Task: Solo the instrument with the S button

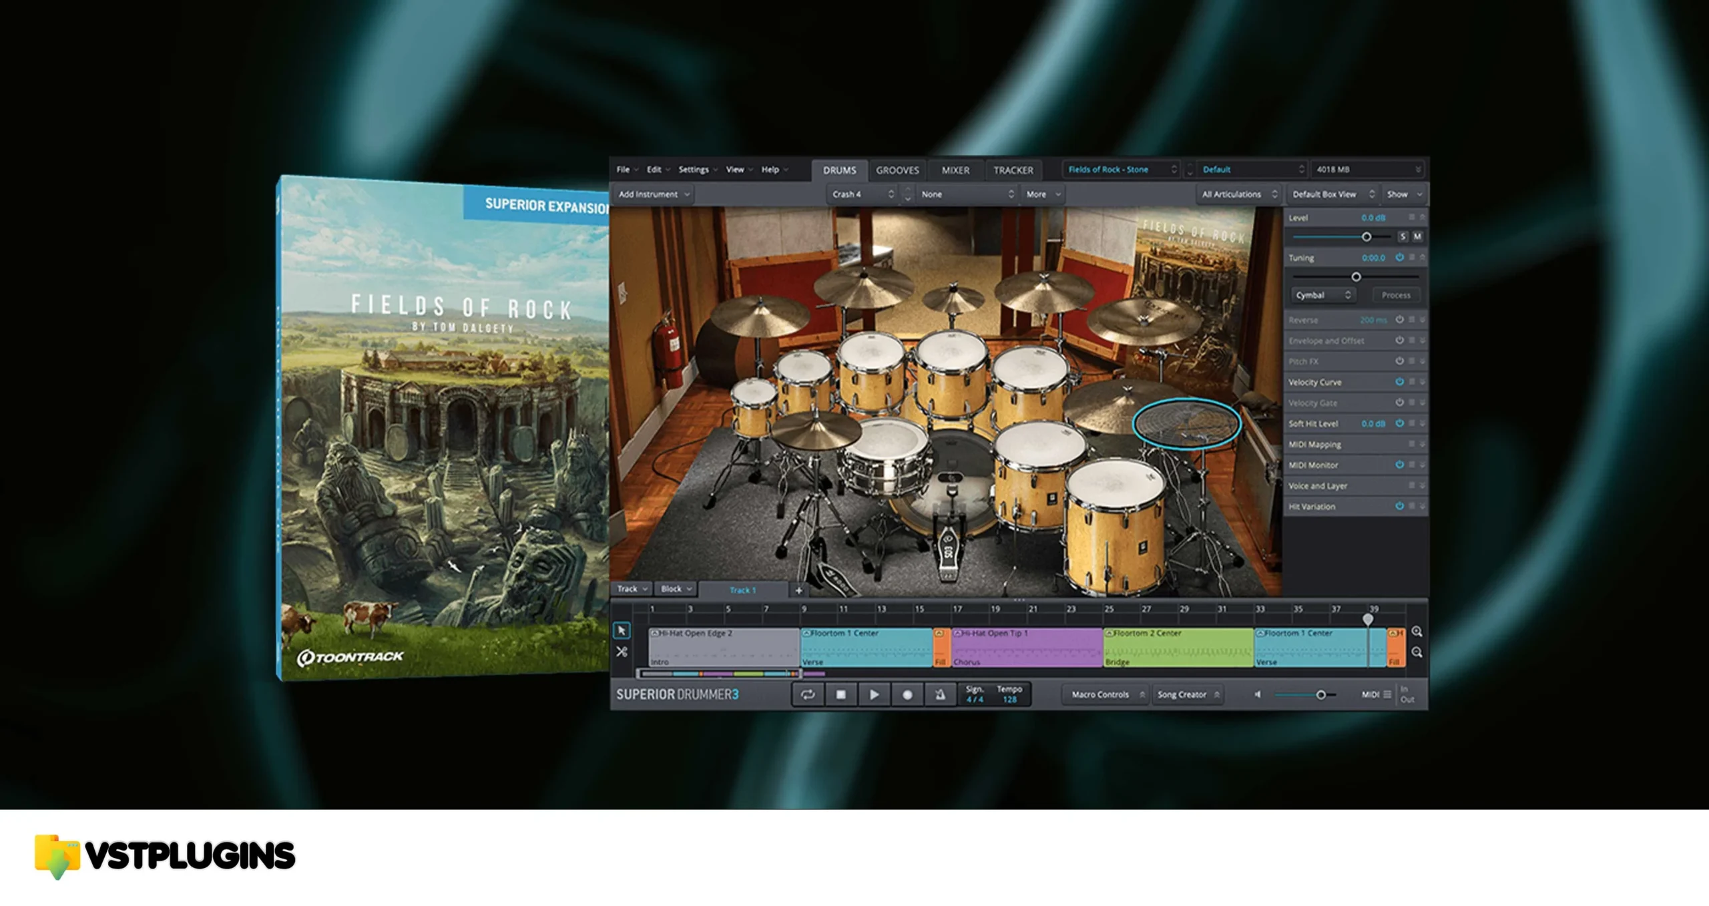Action: point(1403,236)
